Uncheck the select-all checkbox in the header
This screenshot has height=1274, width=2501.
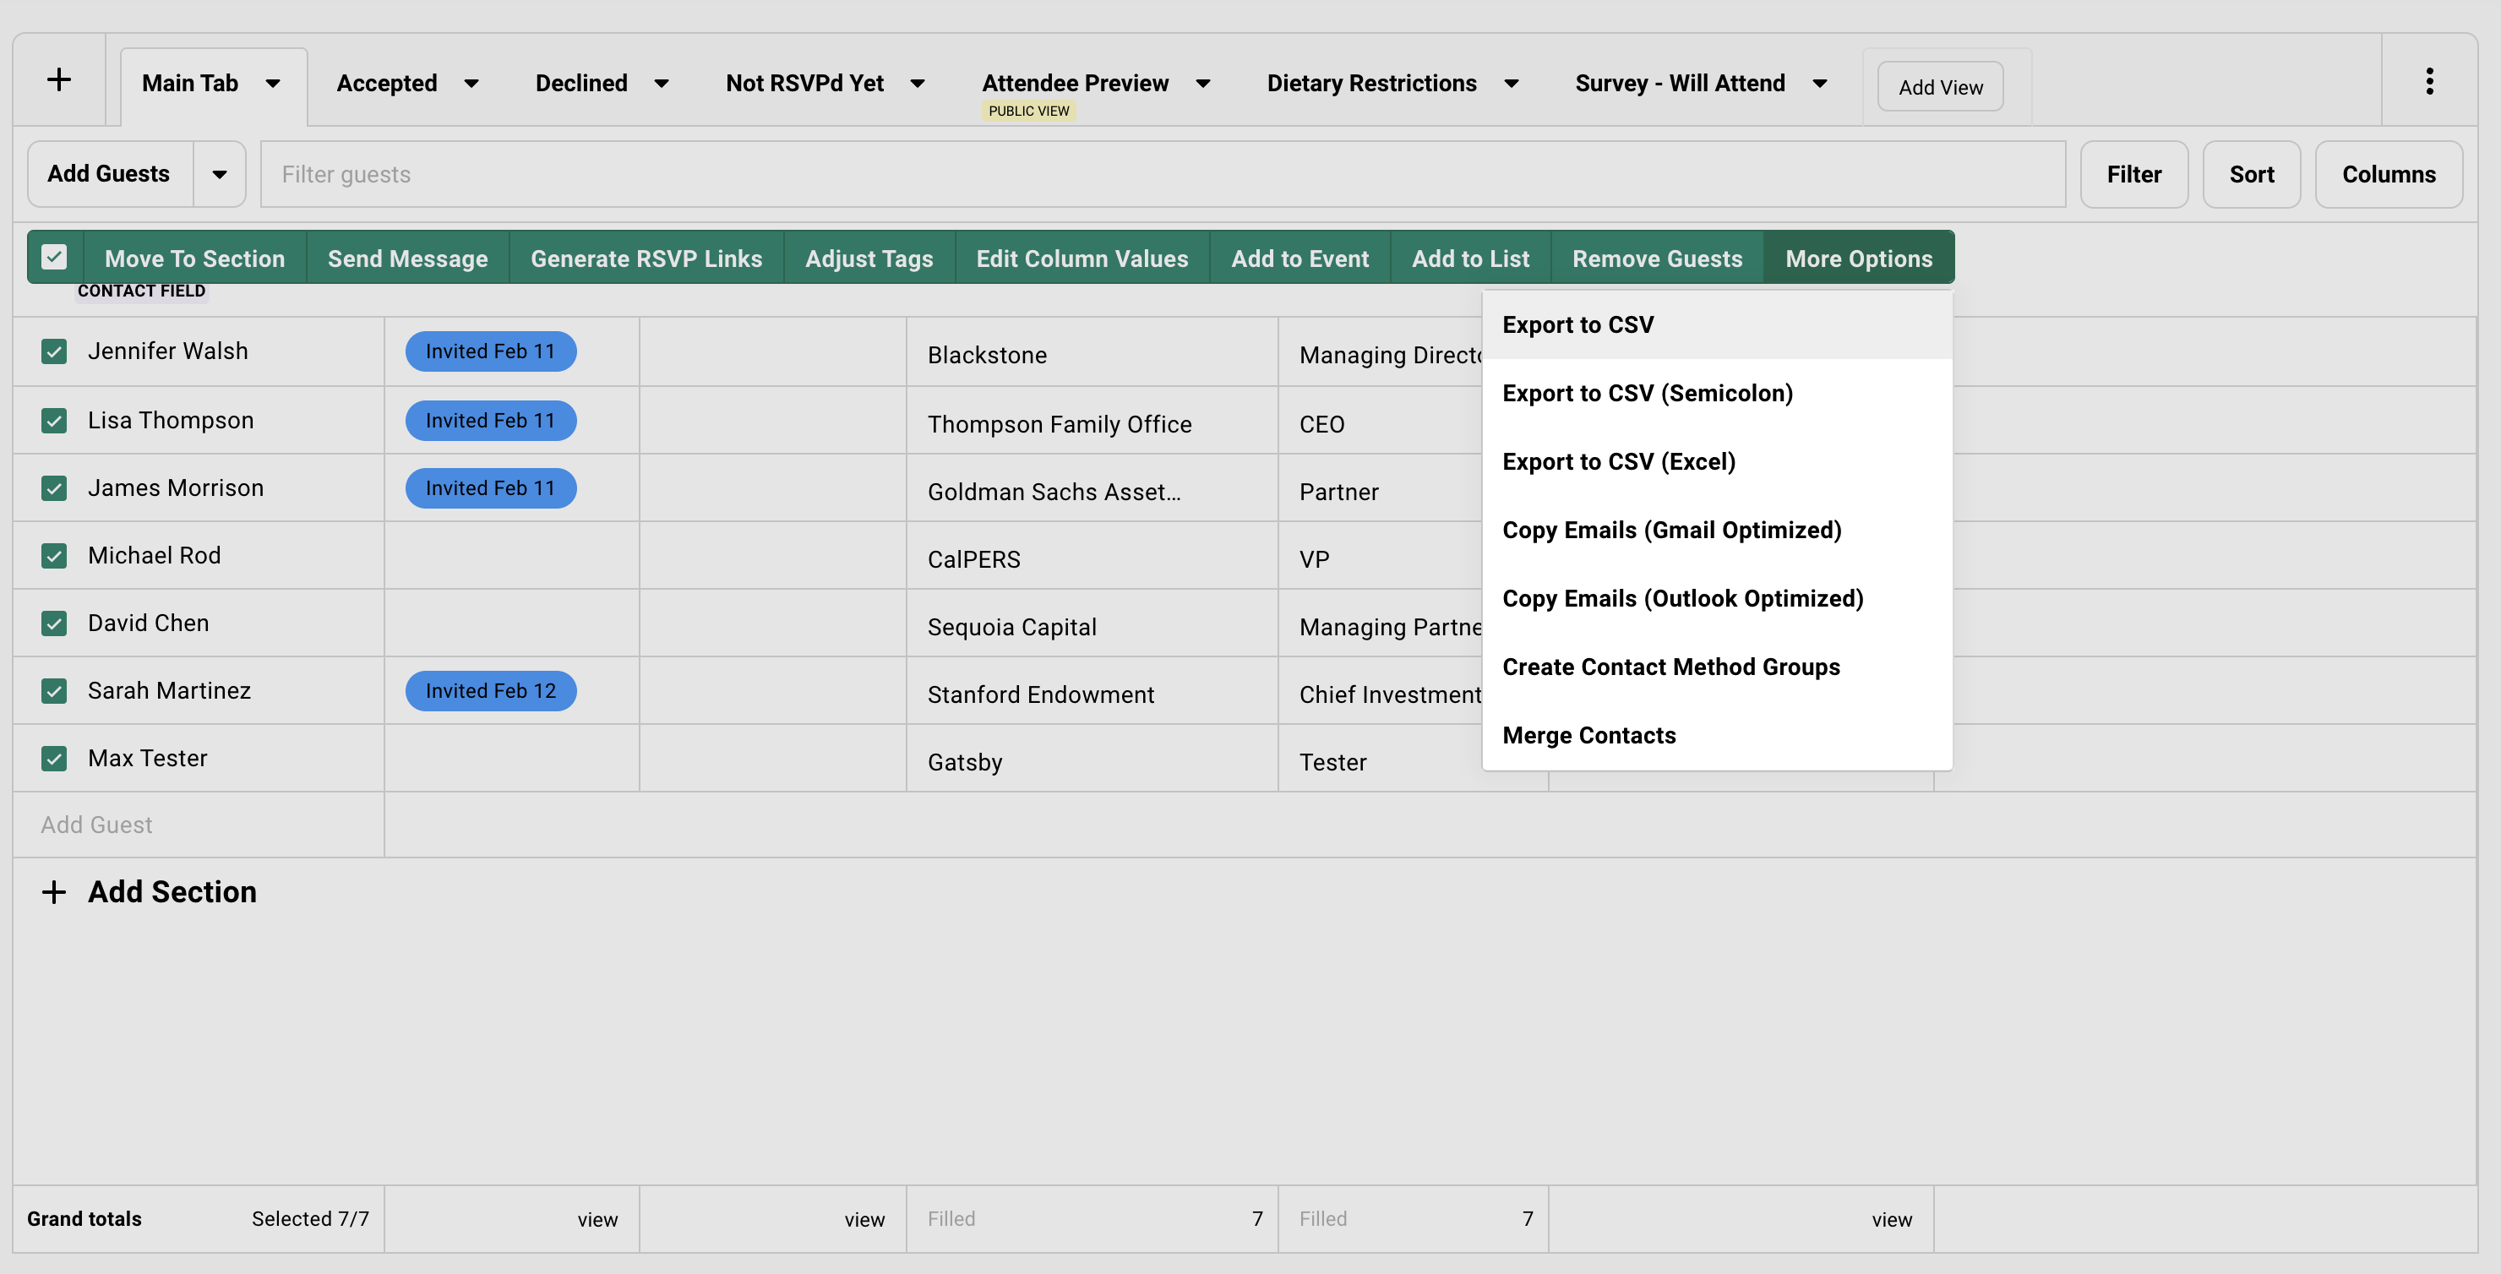coord(53,256)
